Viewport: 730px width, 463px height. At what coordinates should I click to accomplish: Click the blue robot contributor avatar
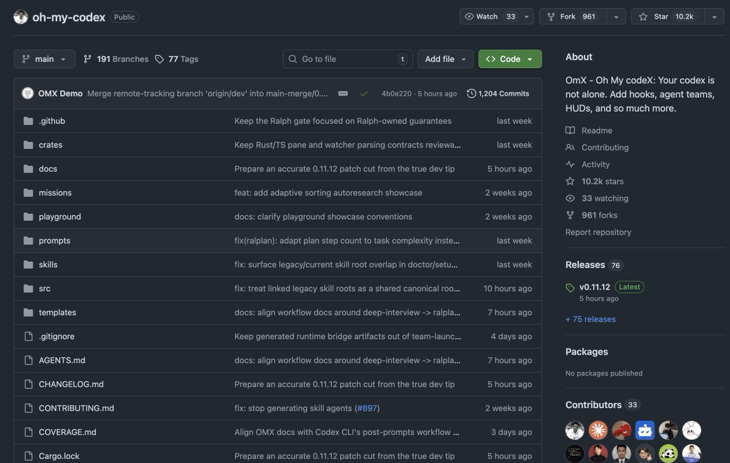(645, 430)
